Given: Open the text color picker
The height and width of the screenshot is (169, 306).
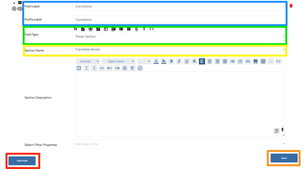Looking at the screenshot, I should 156,61.
